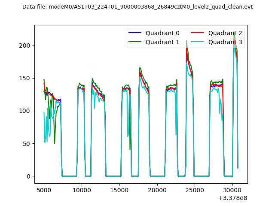The height and width of the screenshot is (206, 275).
Task: Click the 10000 x-axis tick label
Action: 81,190
